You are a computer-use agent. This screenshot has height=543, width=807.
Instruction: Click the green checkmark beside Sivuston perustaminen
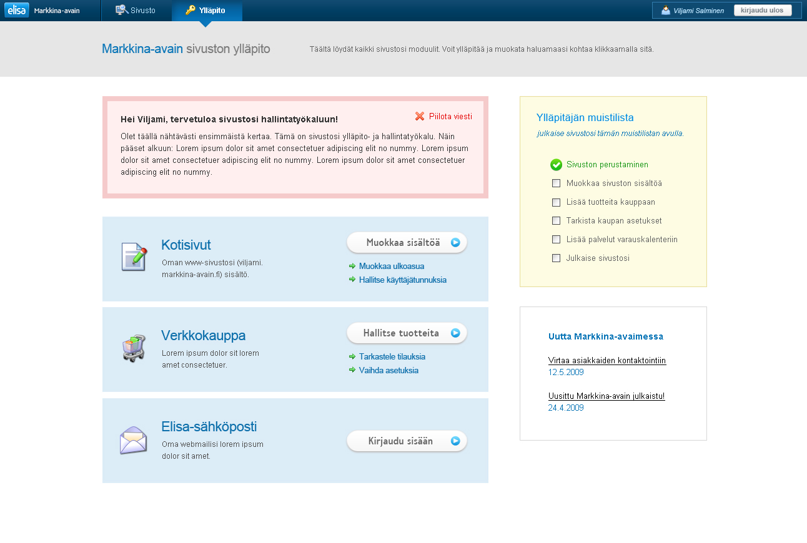[x=556, y=165]
